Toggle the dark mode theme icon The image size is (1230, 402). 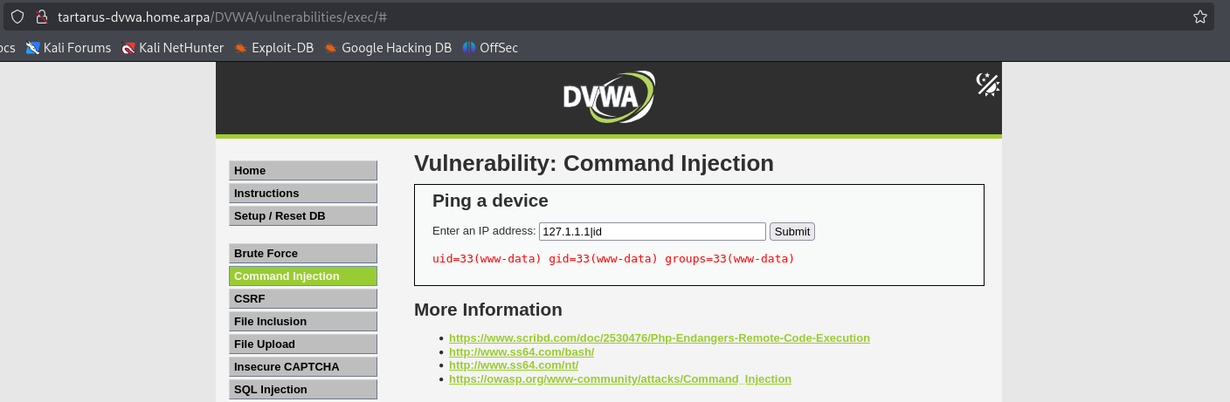[x=987, y=84]
